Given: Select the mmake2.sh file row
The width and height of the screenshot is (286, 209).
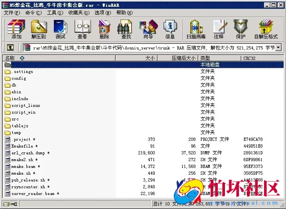Looking at the screenshot, I should click(x=143, y=160).
